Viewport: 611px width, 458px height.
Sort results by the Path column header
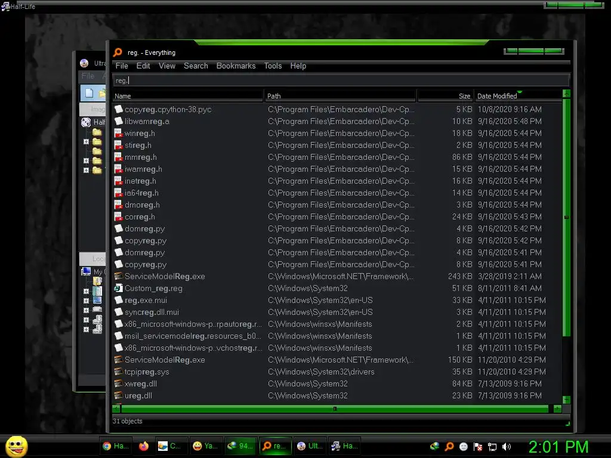click(x=340, y=96)
